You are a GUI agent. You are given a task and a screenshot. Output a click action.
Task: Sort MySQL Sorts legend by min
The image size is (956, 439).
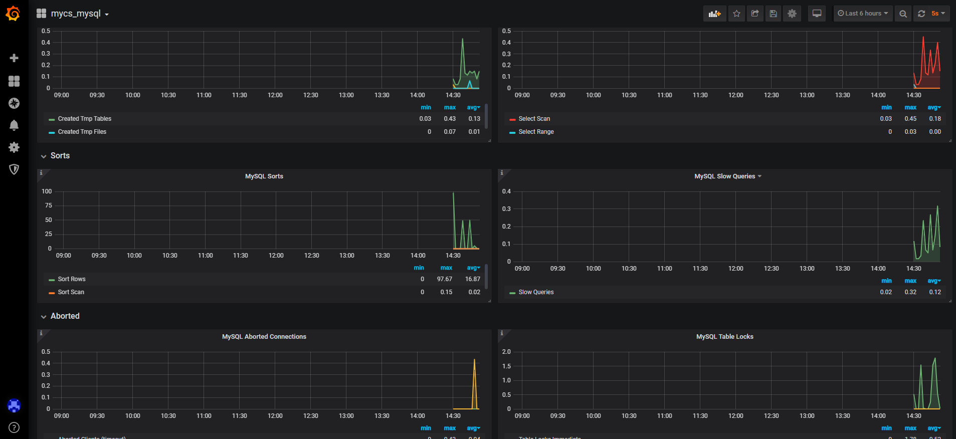pos(419,268)
